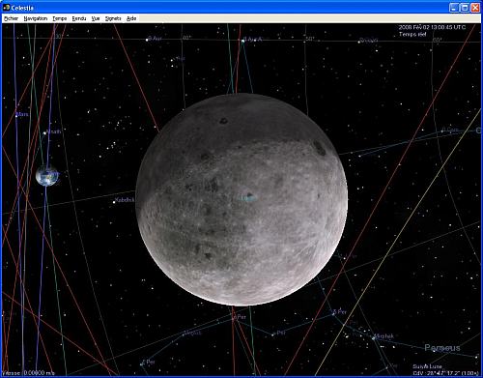Open the Temps menu

click(60, 18)
